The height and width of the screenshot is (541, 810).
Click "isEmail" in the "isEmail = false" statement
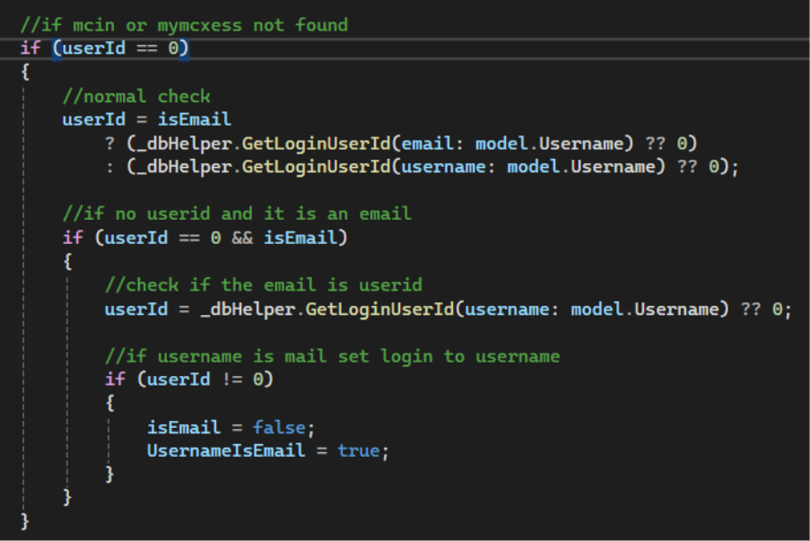[183, 427]
